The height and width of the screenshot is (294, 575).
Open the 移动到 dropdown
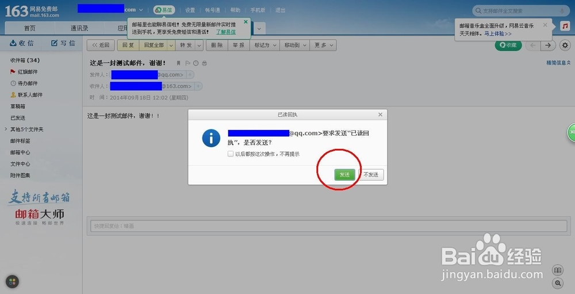click(x=294, y=45)
